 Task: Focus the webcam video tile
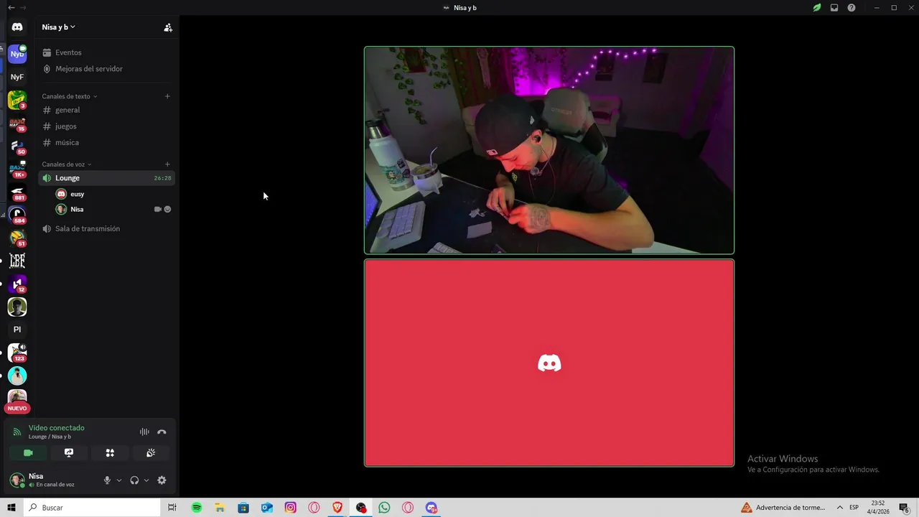549,150
